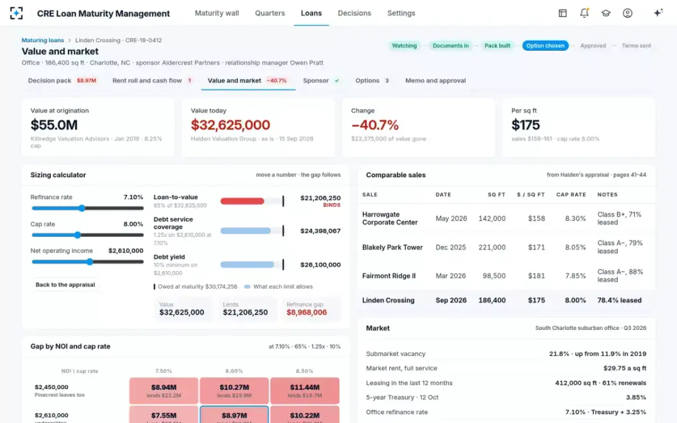Select the highlighted $8.97M heatmap cell

point(234,414)
